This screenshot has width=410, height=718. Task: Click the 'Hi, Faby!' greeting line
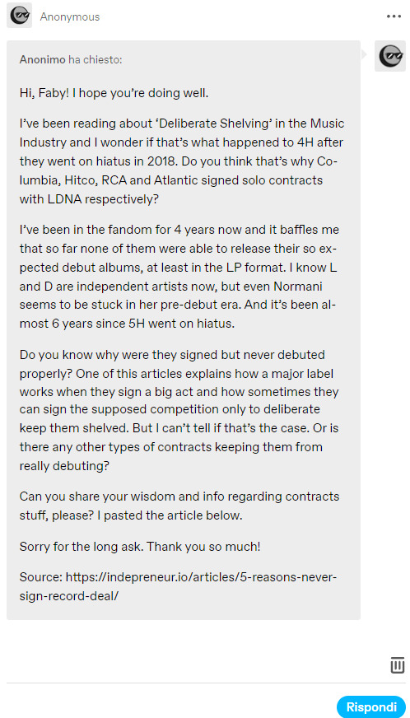[x=114, y=93]
